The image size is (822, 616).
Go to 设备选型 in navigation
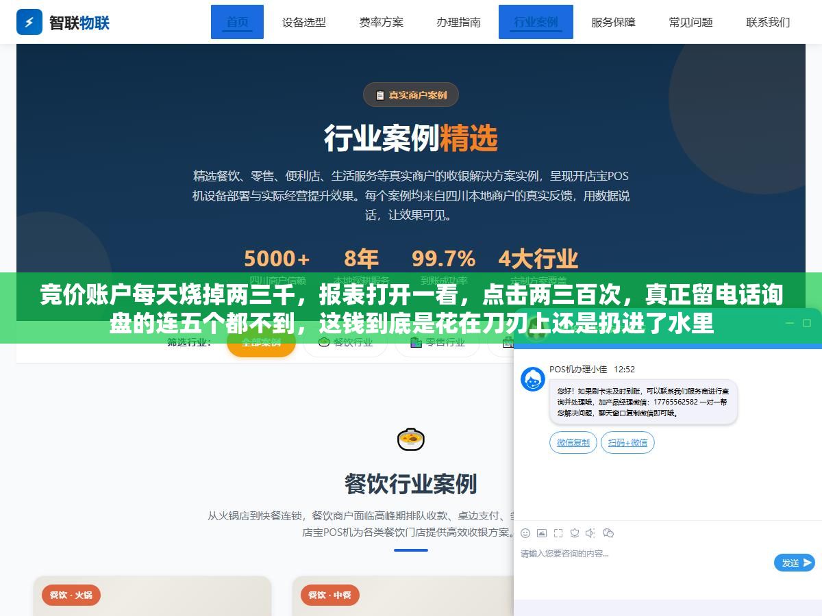(x=304, y=22)
